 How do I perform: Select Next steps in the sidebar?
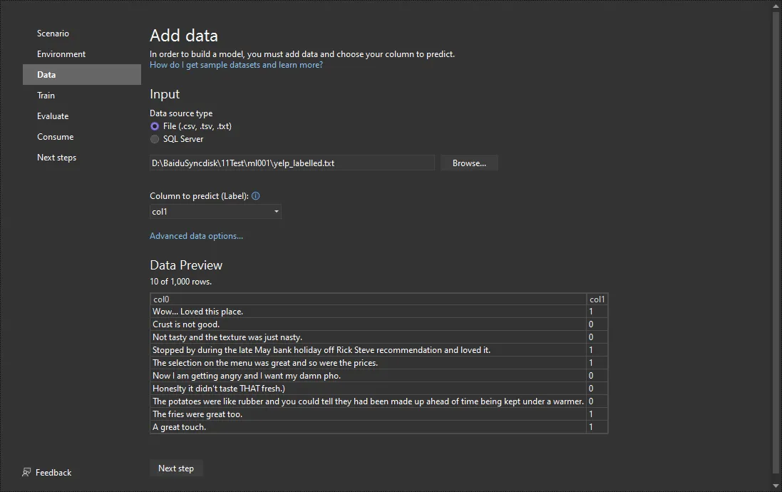[56, 158]
